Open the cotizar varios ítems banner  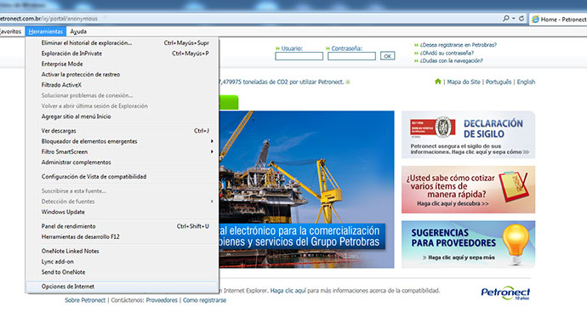[x=469, y=190]
